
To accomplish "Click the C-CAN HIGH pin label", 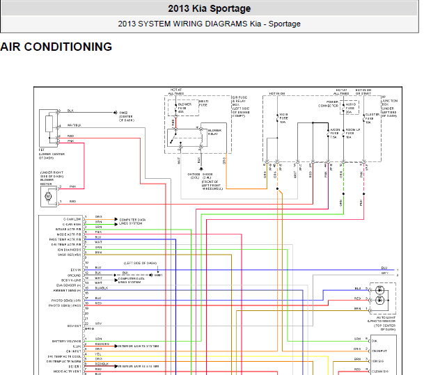I will (x=72, y=224).
